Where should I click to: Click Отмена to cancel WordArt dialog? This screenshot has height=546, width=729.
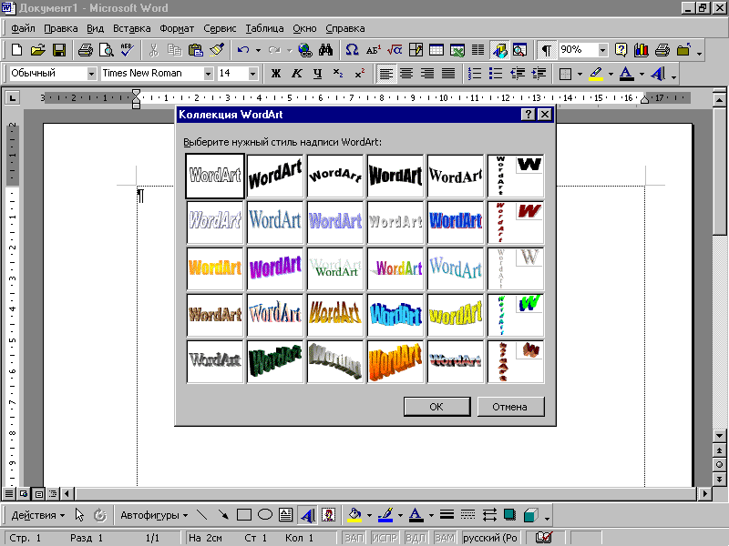click(x=510, y=407)
